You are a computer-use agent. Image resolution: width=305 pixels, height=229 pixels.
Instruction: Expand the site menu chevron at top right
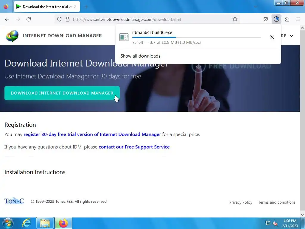pyautogui.click(x=291, y=36)
